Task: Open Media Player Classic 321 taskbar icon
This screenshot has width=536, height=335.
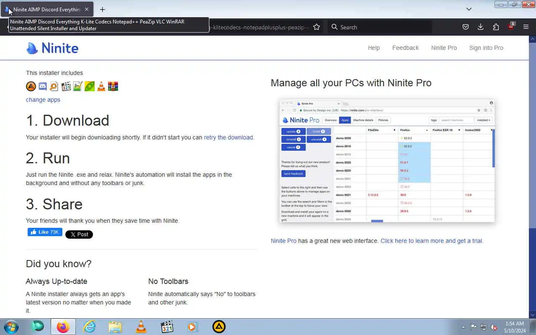Action: [x=167, y=327]
